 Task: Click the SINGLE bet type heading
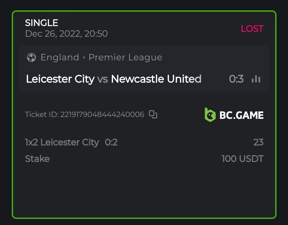[x=42, y=23]
